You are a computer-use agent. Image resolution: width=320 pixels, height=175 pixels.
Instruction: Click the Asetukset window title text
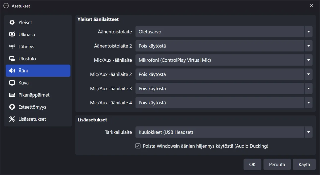(x=21, y=6)
